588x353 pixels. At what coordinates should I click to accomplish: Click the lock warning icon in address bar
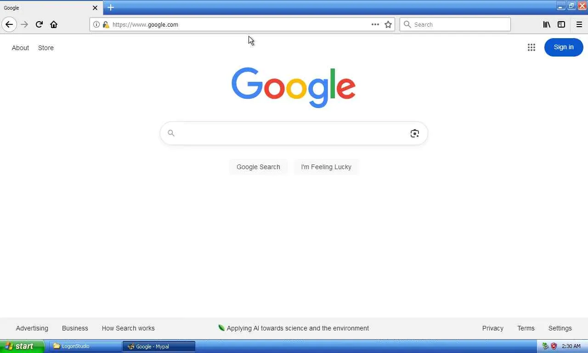point(106,24)
